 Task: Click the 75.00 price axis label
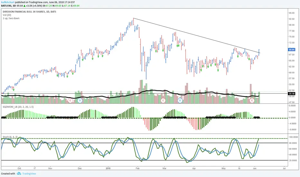[x=292, y=37]
